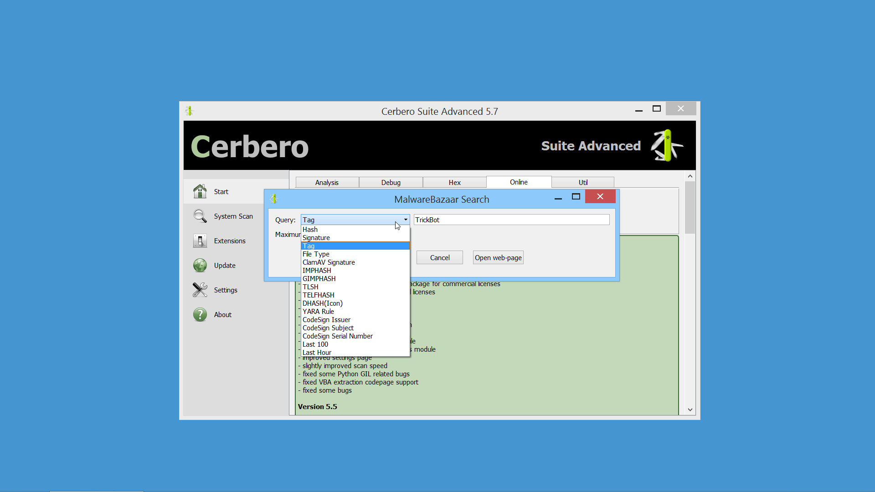
Task: Select the System Scan label in the sidebar
Action: coord(233,216)
